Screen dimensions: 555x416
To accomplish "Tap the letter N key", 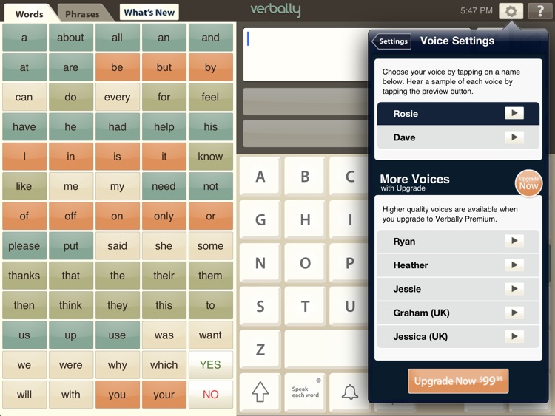I will click(260, 263).
